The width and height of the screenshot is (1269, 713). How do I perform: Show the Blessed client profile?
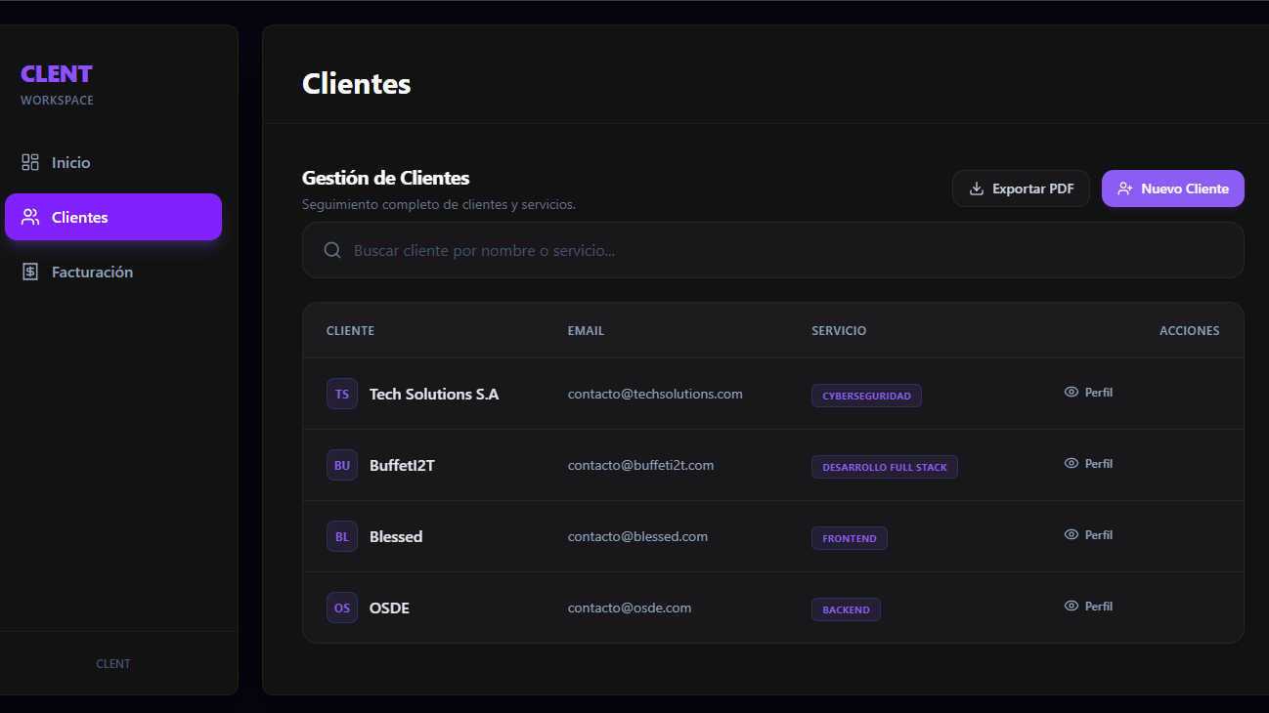tap(1088, 535)
